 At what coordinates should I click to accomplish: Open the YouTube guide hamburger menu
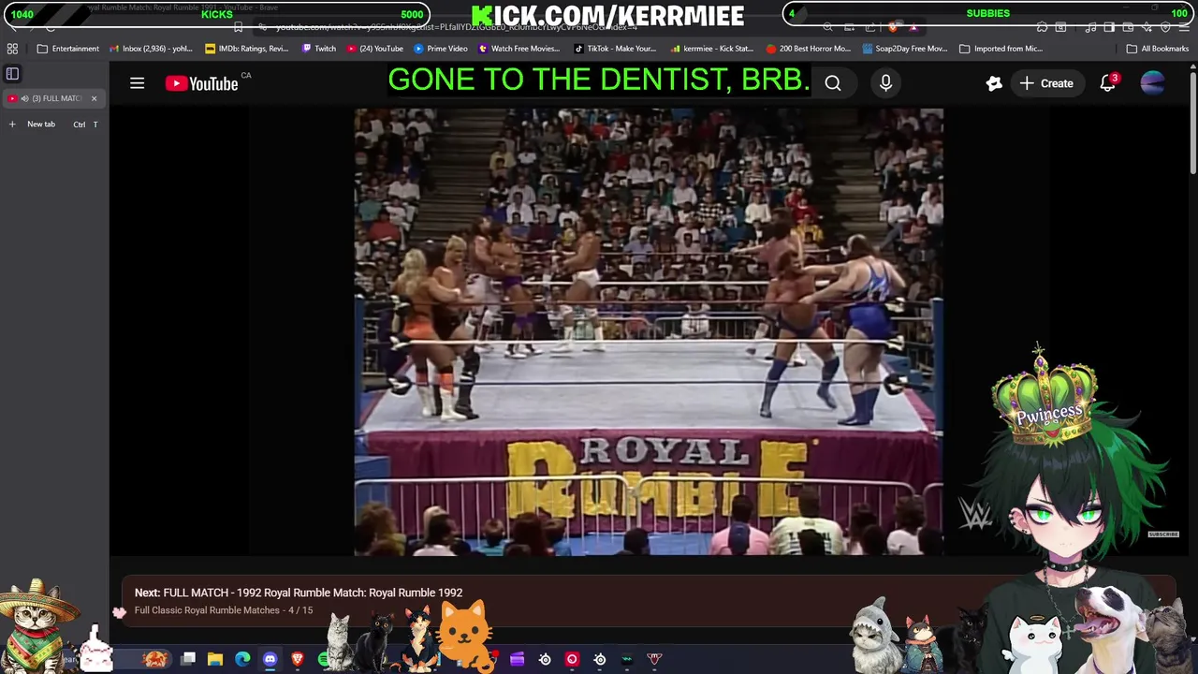click(x=137, y=83)
